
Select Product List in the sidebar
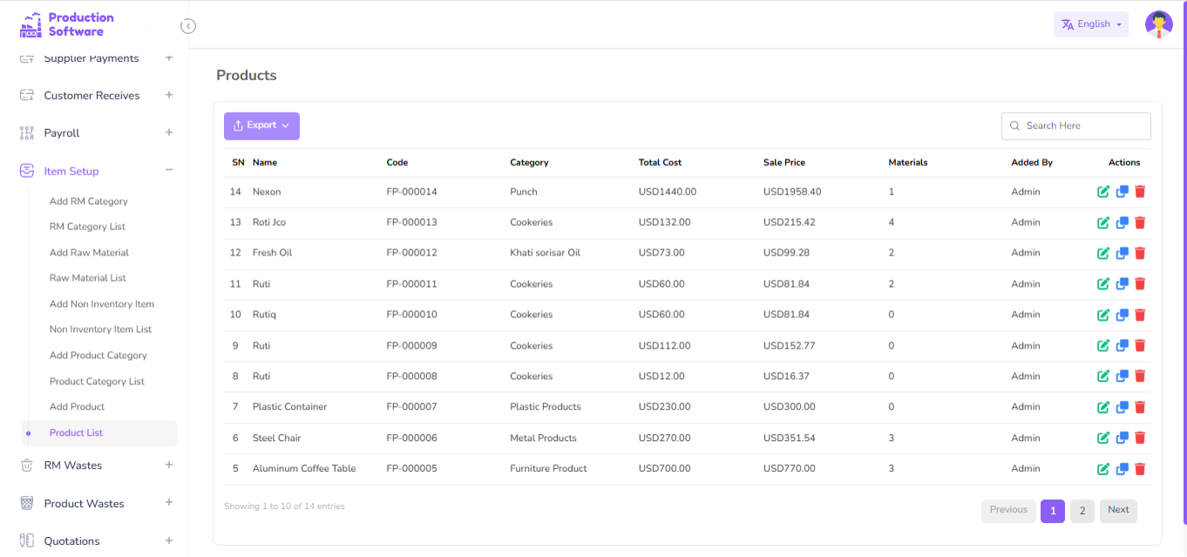pyautogui.click(x=78, y=432)
